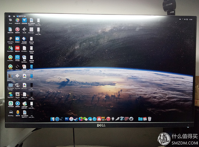This screenshot has width=199, height=147.
Task: Open blue chat bubble messages dock icon
Action: click(90, 119)
